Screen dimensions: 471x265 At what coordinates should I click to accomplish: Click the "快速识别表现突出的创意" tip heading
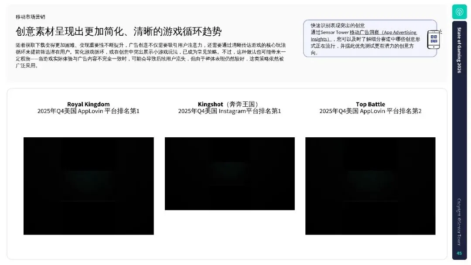tap(338, 25)
